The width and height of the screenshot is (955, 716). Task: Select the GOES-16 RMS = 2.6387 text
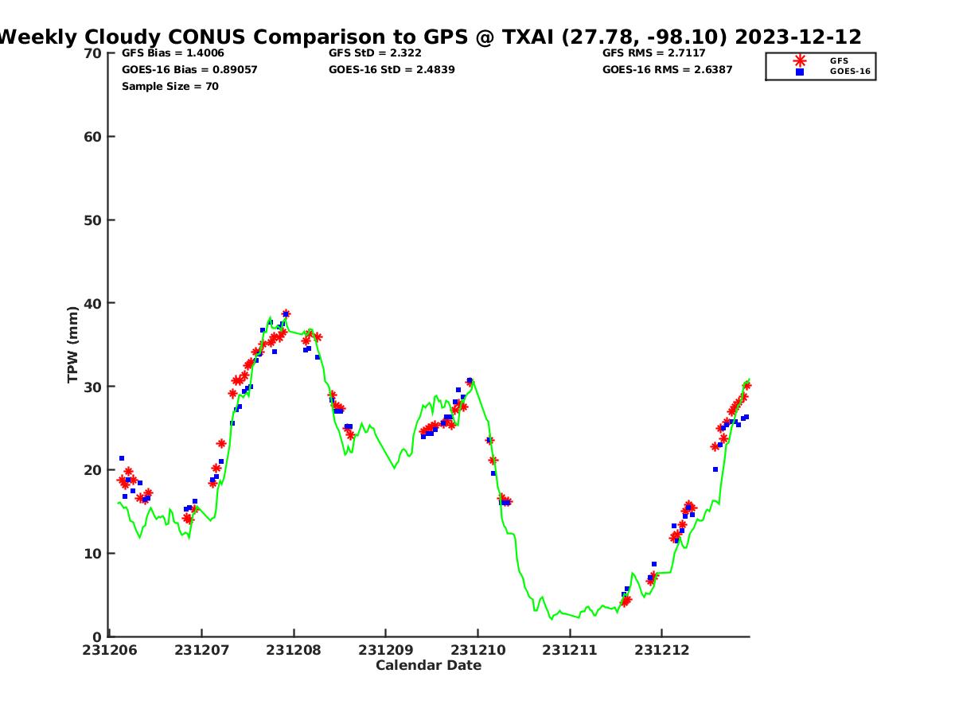(x=667, y=70)
